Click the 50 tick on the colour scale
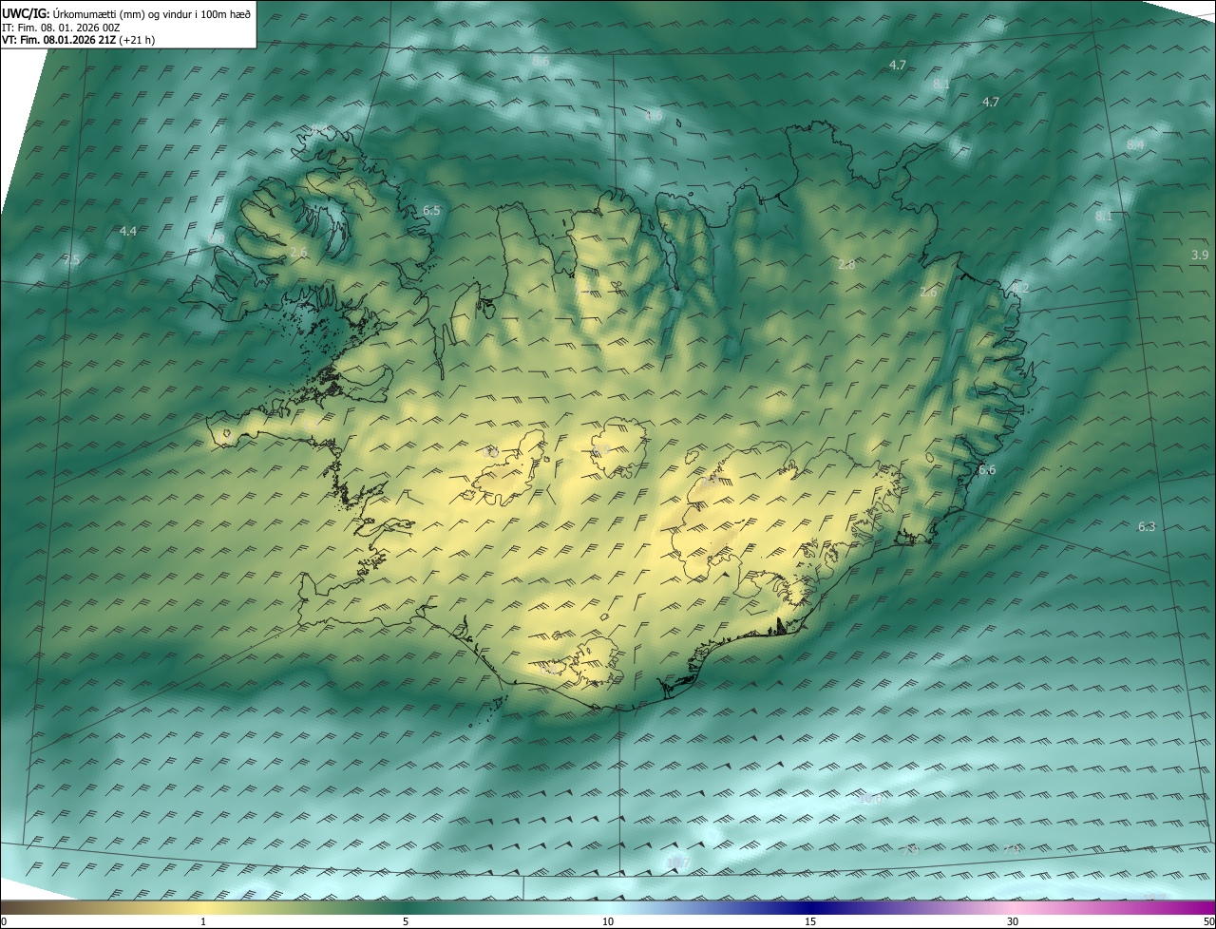This screenshot has height=929, width=1216. (1208, 921)
